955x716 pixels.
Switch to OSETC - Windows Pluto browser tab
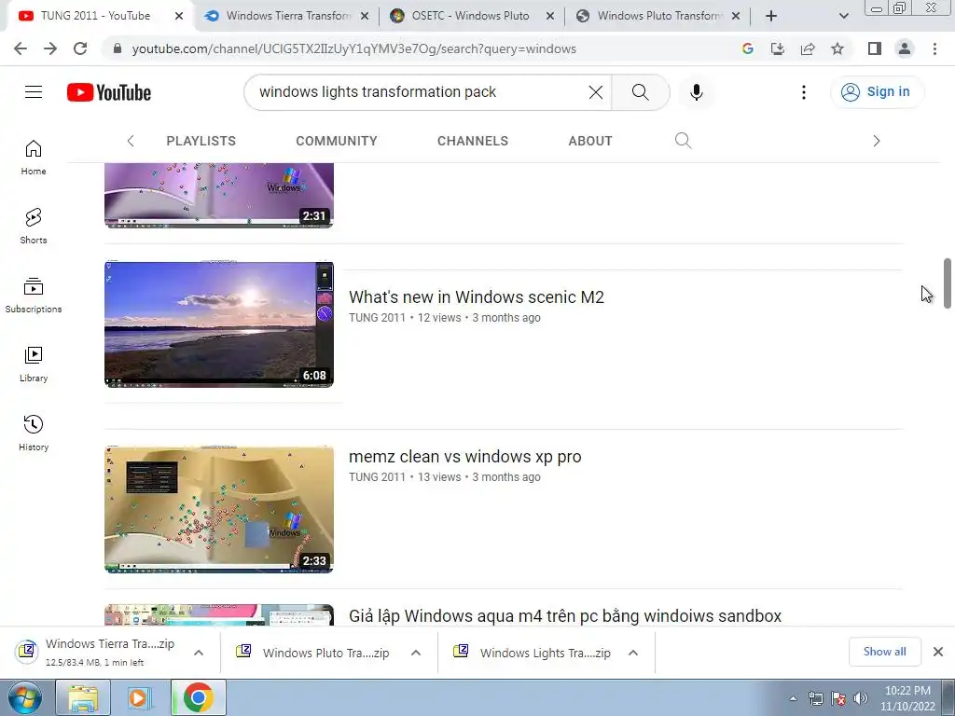(x=469, y=16)
